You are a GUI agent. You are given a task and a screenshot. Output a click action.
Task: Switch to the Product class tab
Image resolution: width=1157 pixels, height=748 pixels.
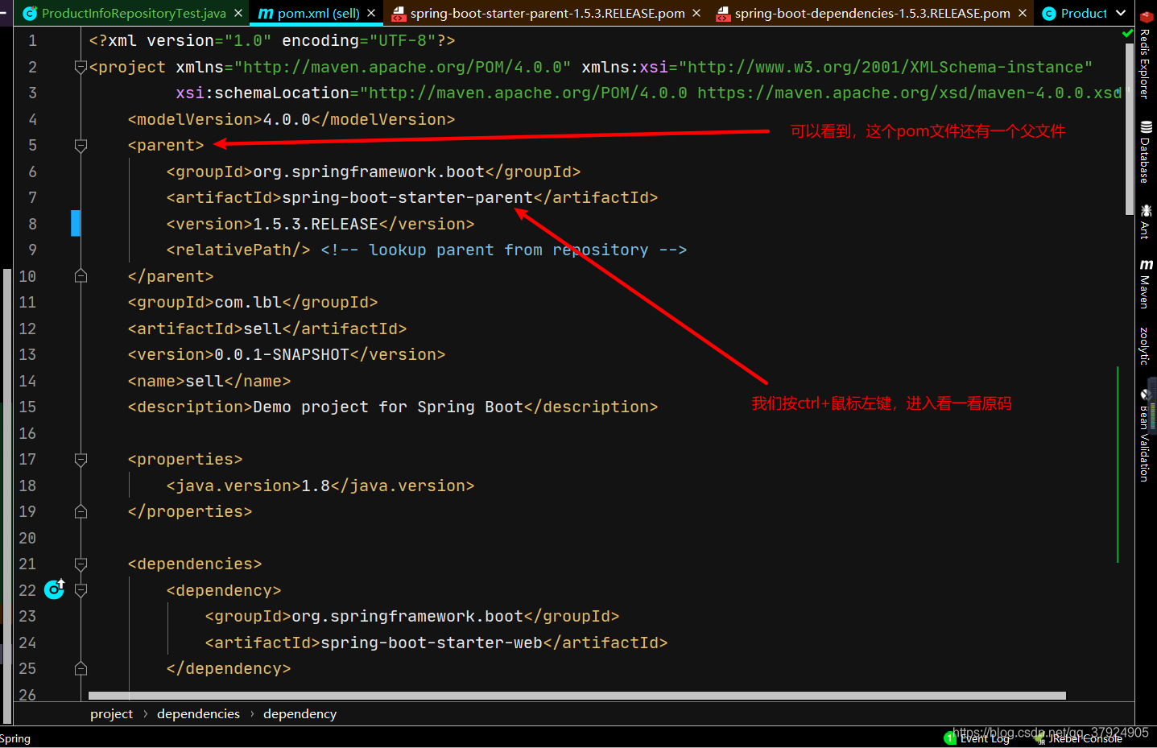[1084, 14]
